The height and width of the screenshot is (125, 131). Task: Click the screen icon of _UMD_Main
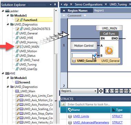coord(17,91)
